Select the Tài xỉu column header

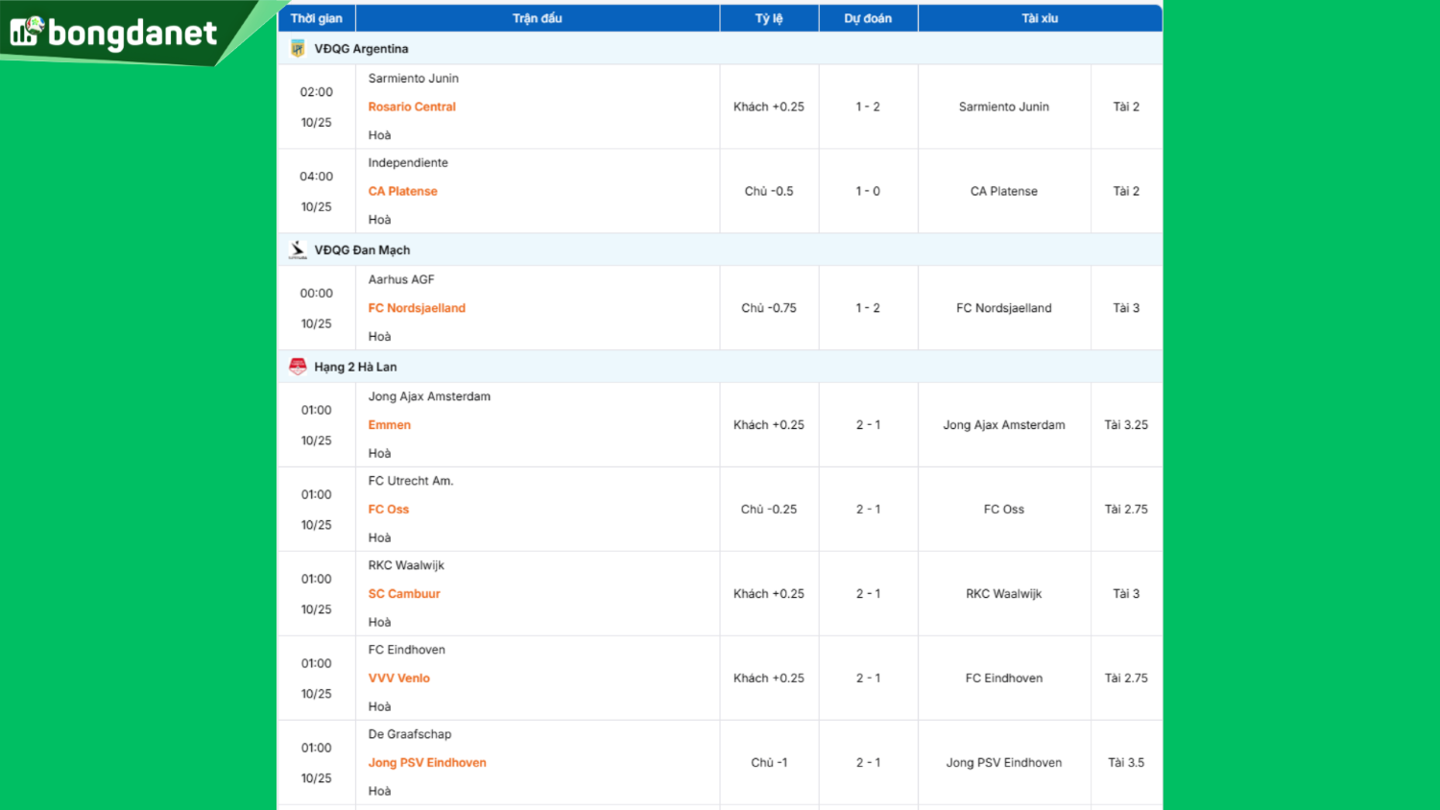tap(1040, 18)
